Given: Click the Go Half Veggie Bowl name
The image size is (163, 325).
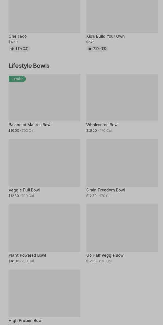Looking at the screenshot, I should pos(105,255).
